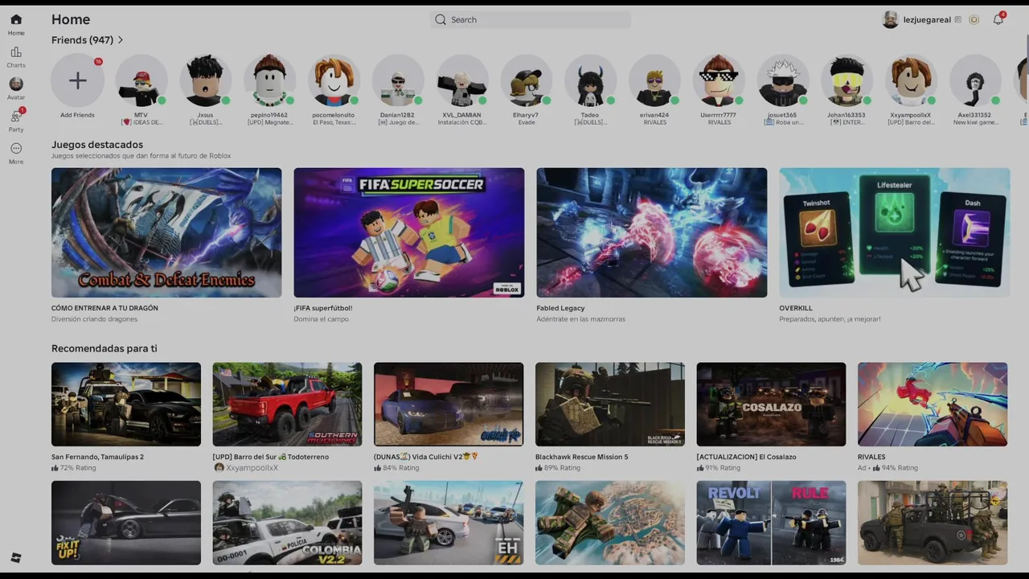The image size is (1029, 579).
Task: Open Charts from the sidebar
Action: point(16,52)
